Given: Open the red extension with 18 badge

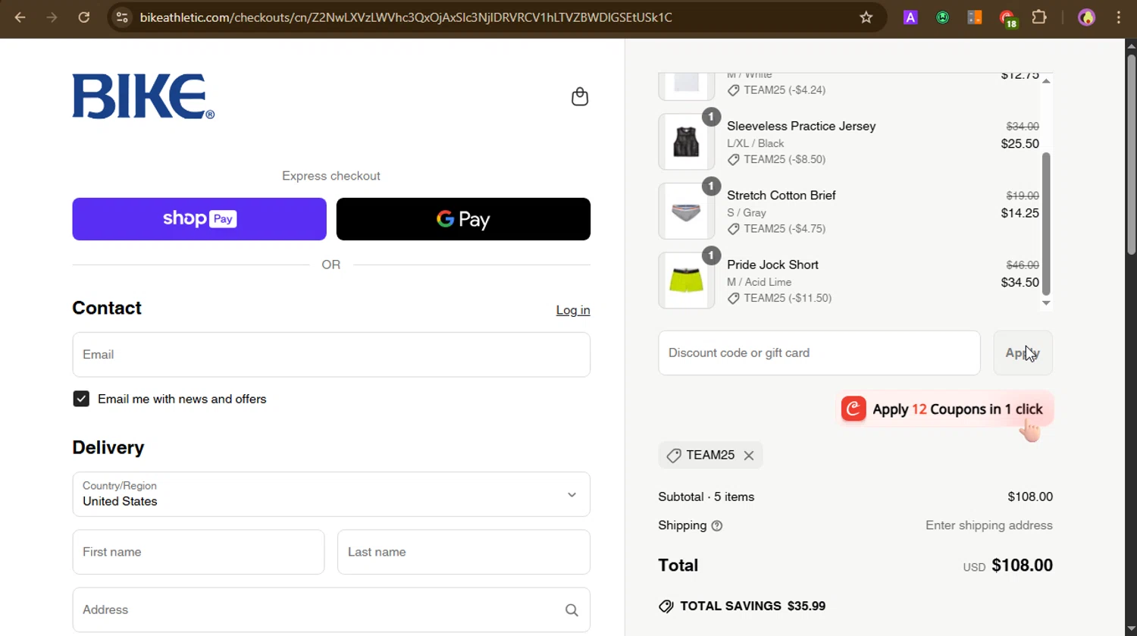Looking at the screenshot, I should click(x=1007, y=18).
